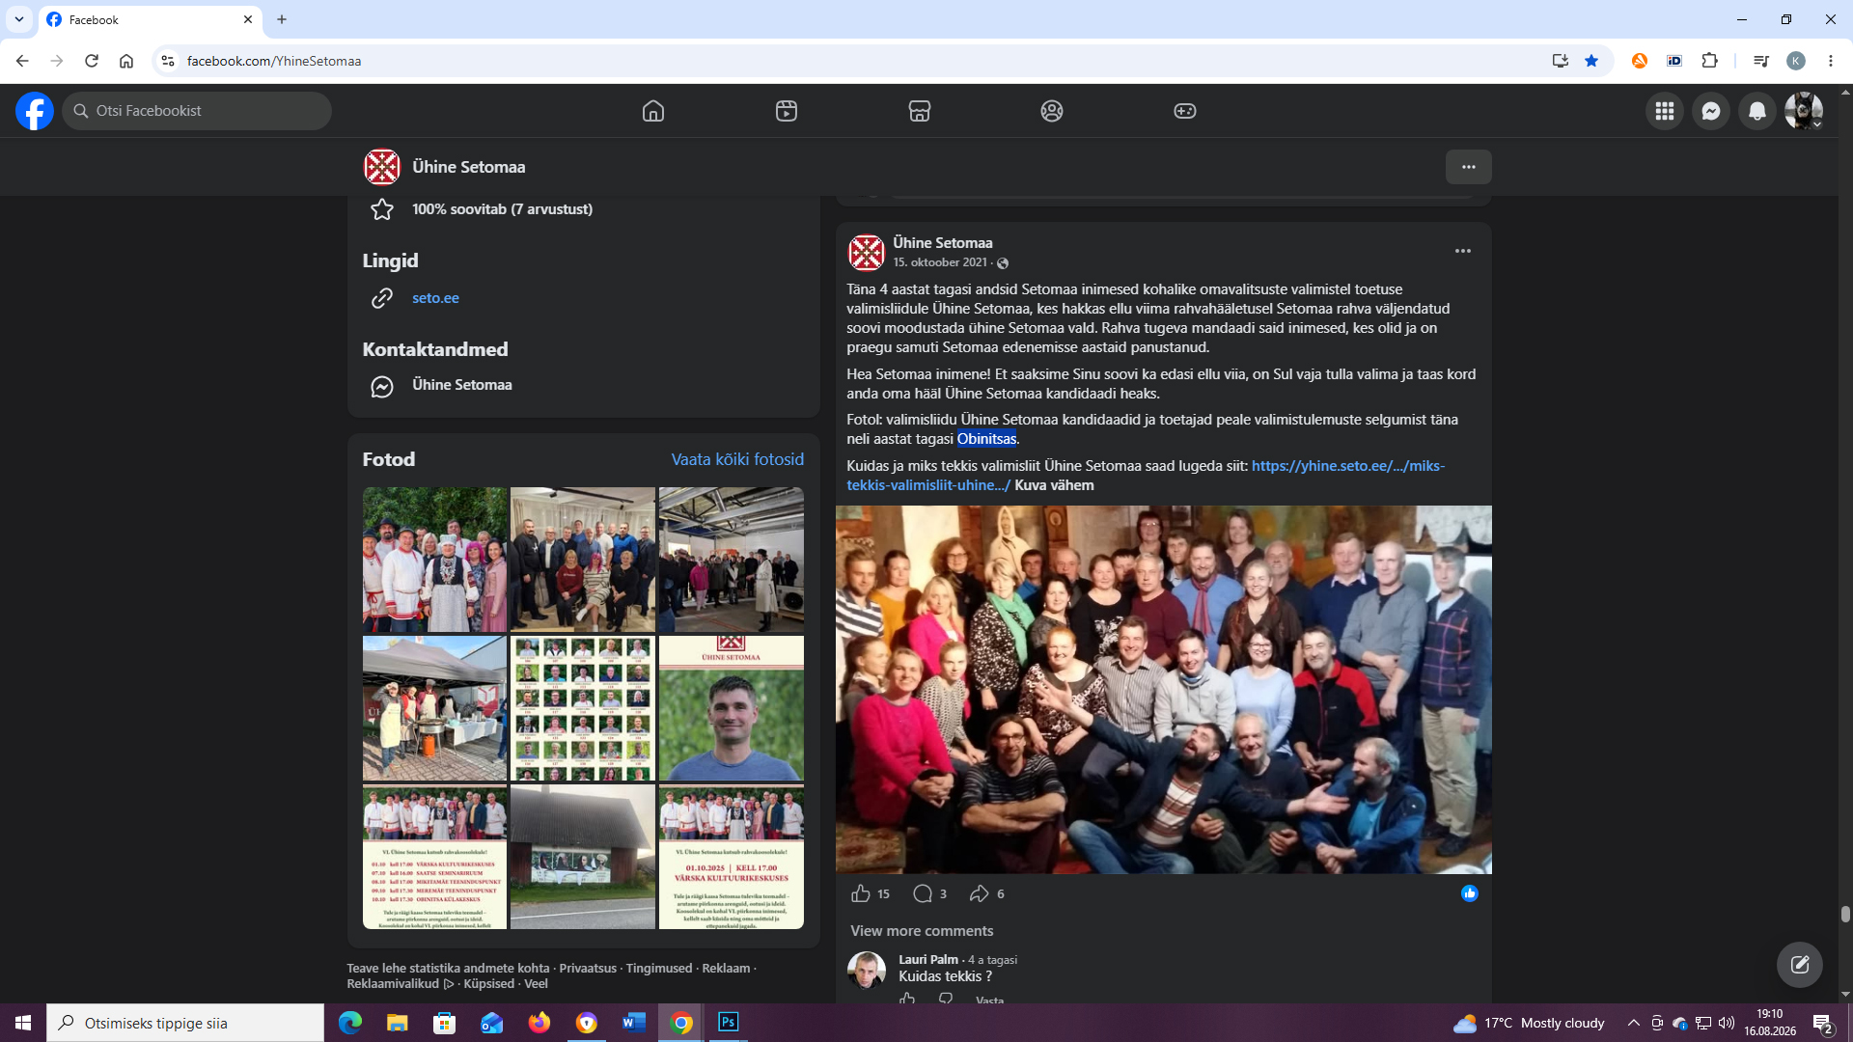The width and height of the screenshot is (1853, 1042).
Task: Open Teave lehe statistika andmete kohta
Action: tap(448, 968)
